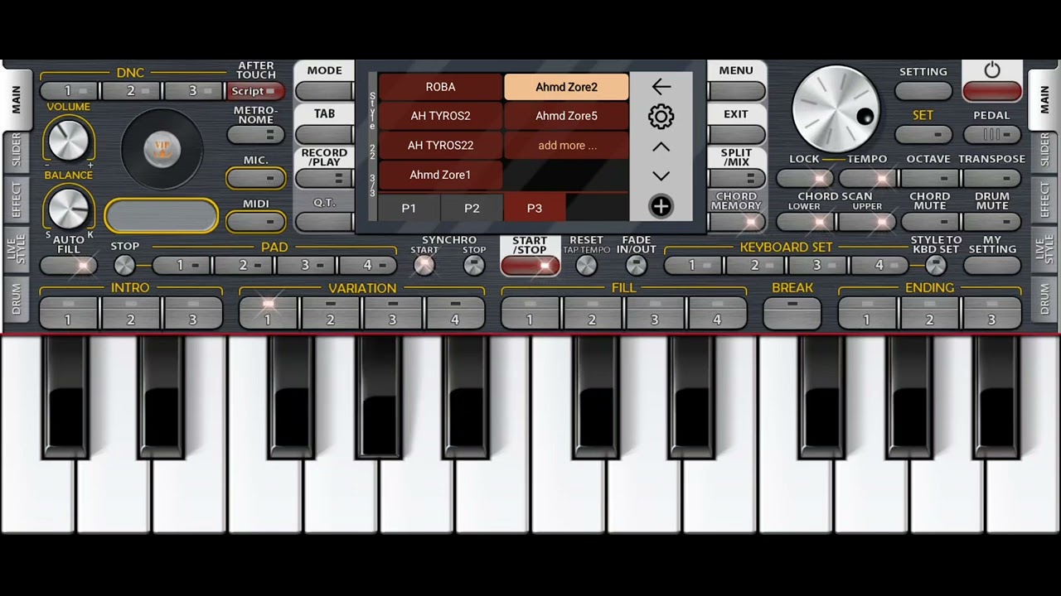Switch to page tab P1
The image size is (1061, 596).
[409, 208]
